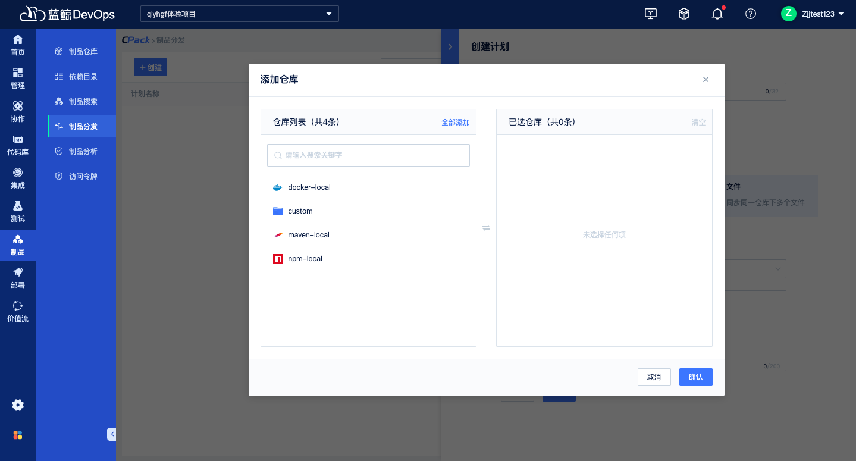Expand the Zjjtest123 user menu
Screen dimensions: 856x461
tap(823, 14)
